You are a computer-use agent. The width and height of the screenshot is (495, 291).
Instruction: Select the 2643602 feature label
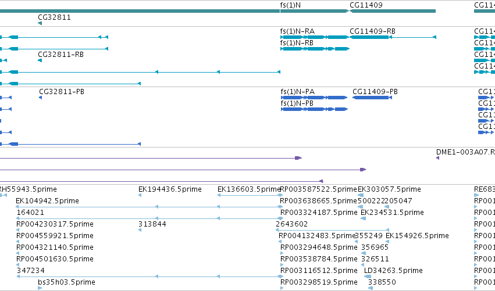click(x=291, y=224)
